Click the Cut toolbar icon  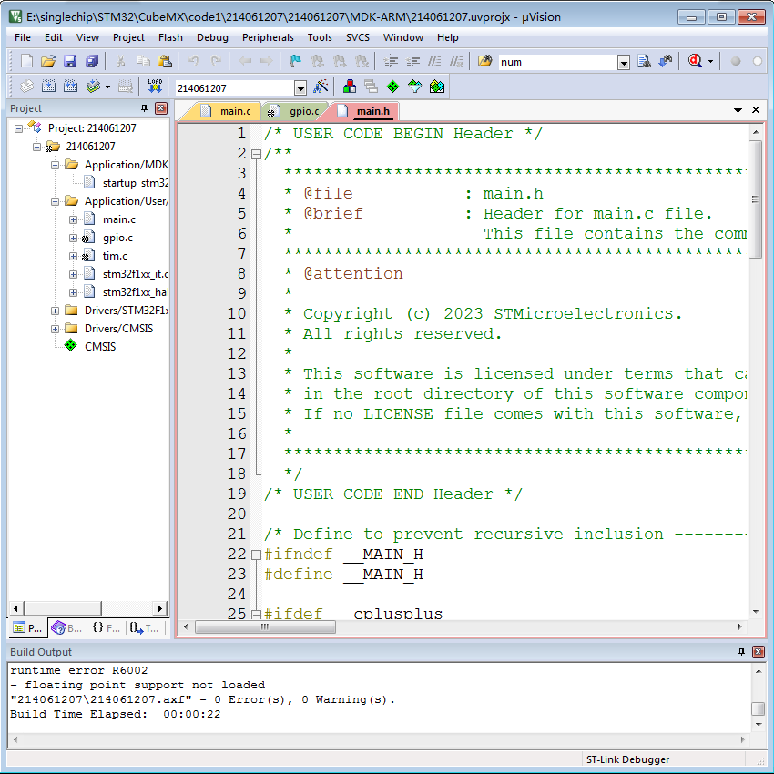point(120,61)
